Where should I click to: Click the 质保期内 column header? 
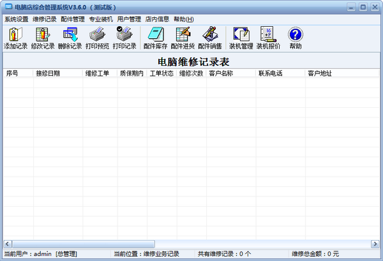pos(132,73)
